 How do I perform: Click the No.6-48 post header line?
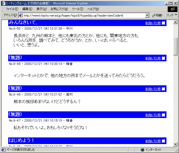point(41,94)
